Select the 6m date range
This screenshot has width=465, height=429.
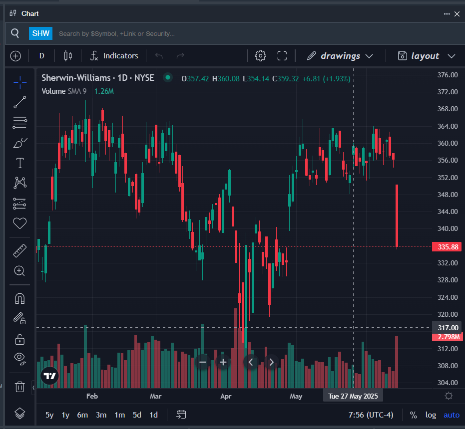pyautogui.click(x=82, y=415)
